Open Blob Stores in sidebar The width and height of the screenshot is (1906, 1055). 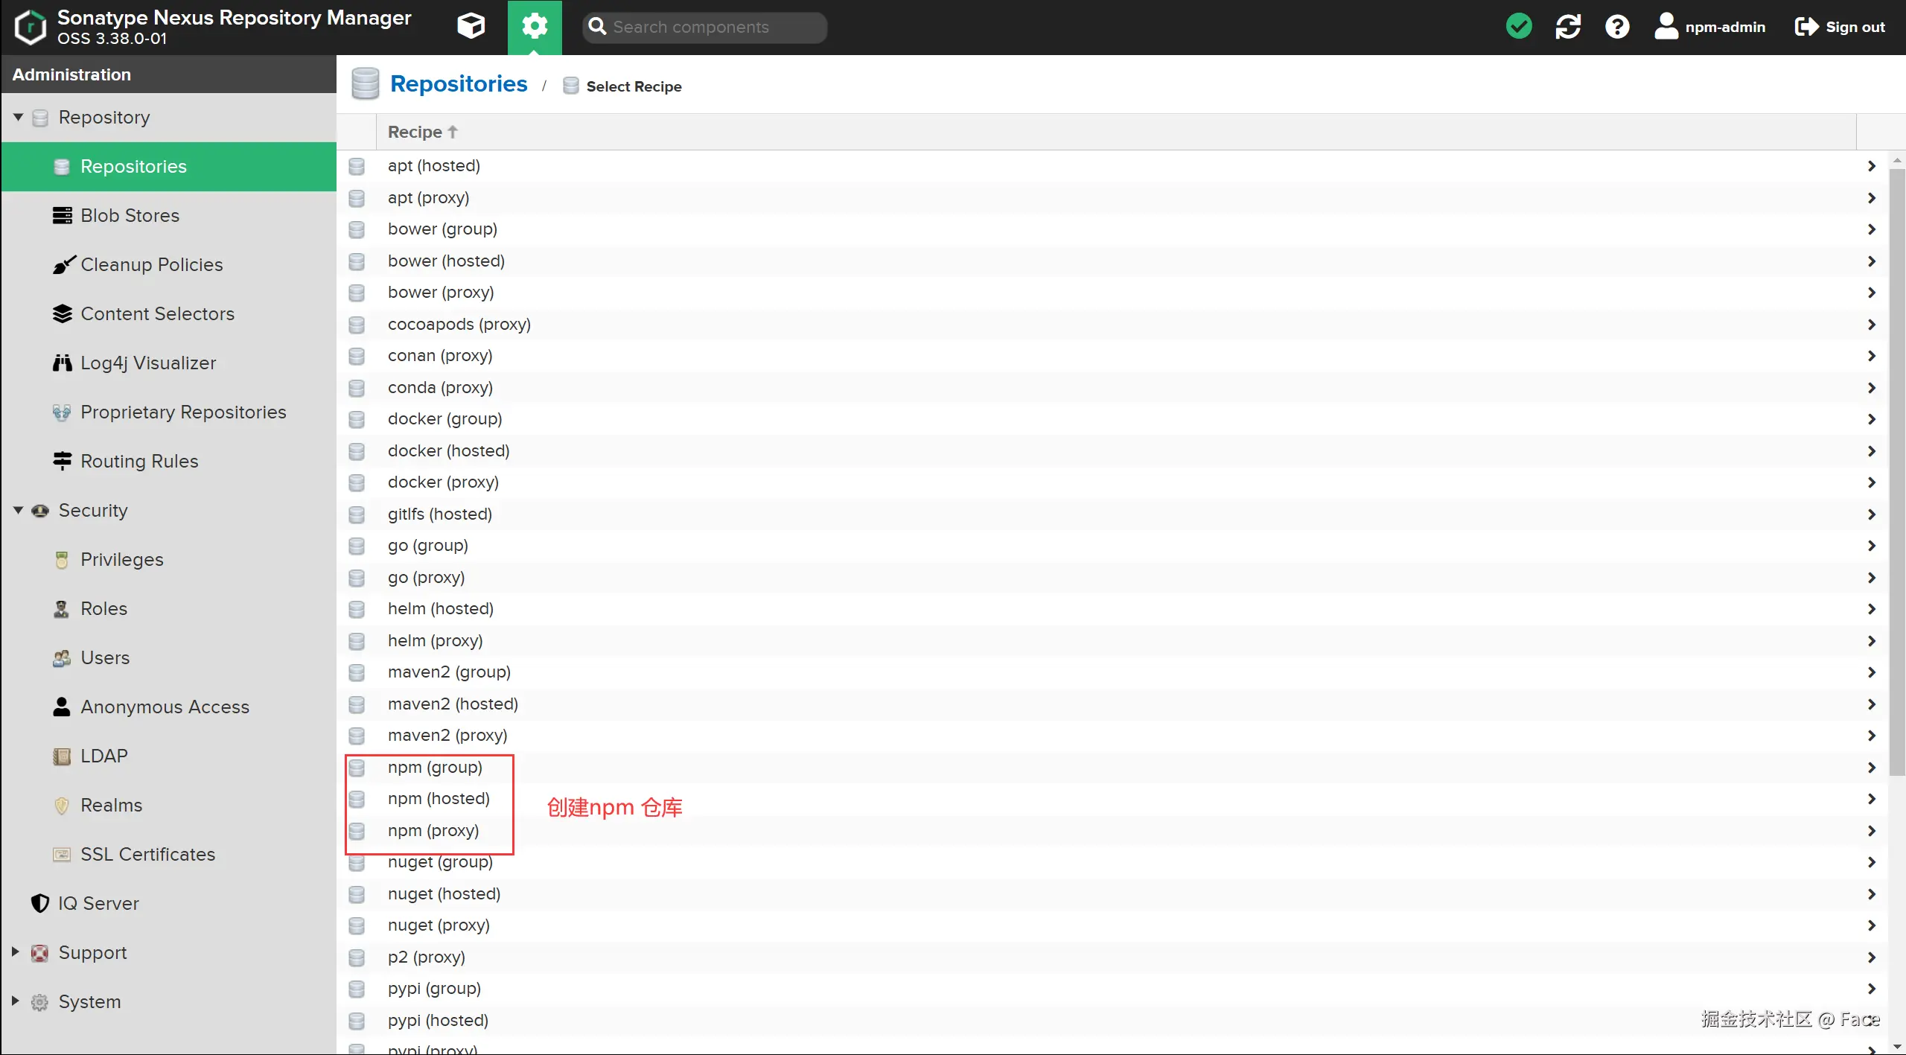click(130, 215)
